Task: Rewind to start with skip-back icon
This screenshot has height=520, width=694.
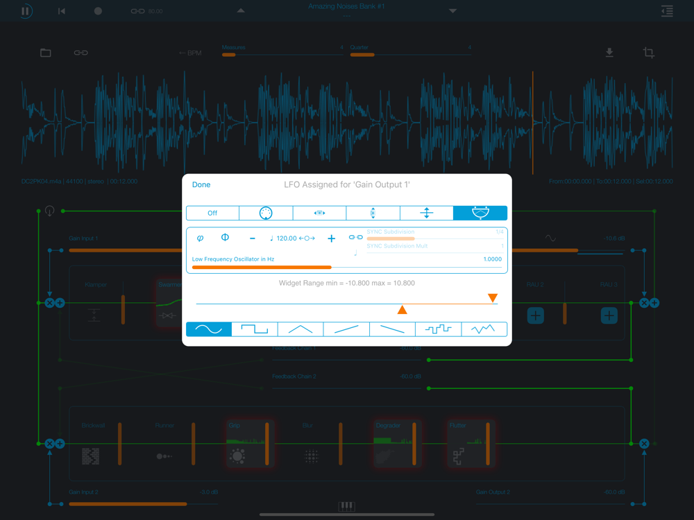Action: [x=62, y=11]
